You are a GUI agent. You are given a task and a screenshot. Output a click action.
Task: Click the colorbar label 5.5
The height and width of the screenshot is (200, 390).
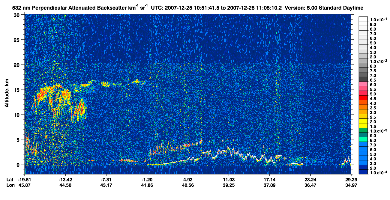click(x=373, y=89)
